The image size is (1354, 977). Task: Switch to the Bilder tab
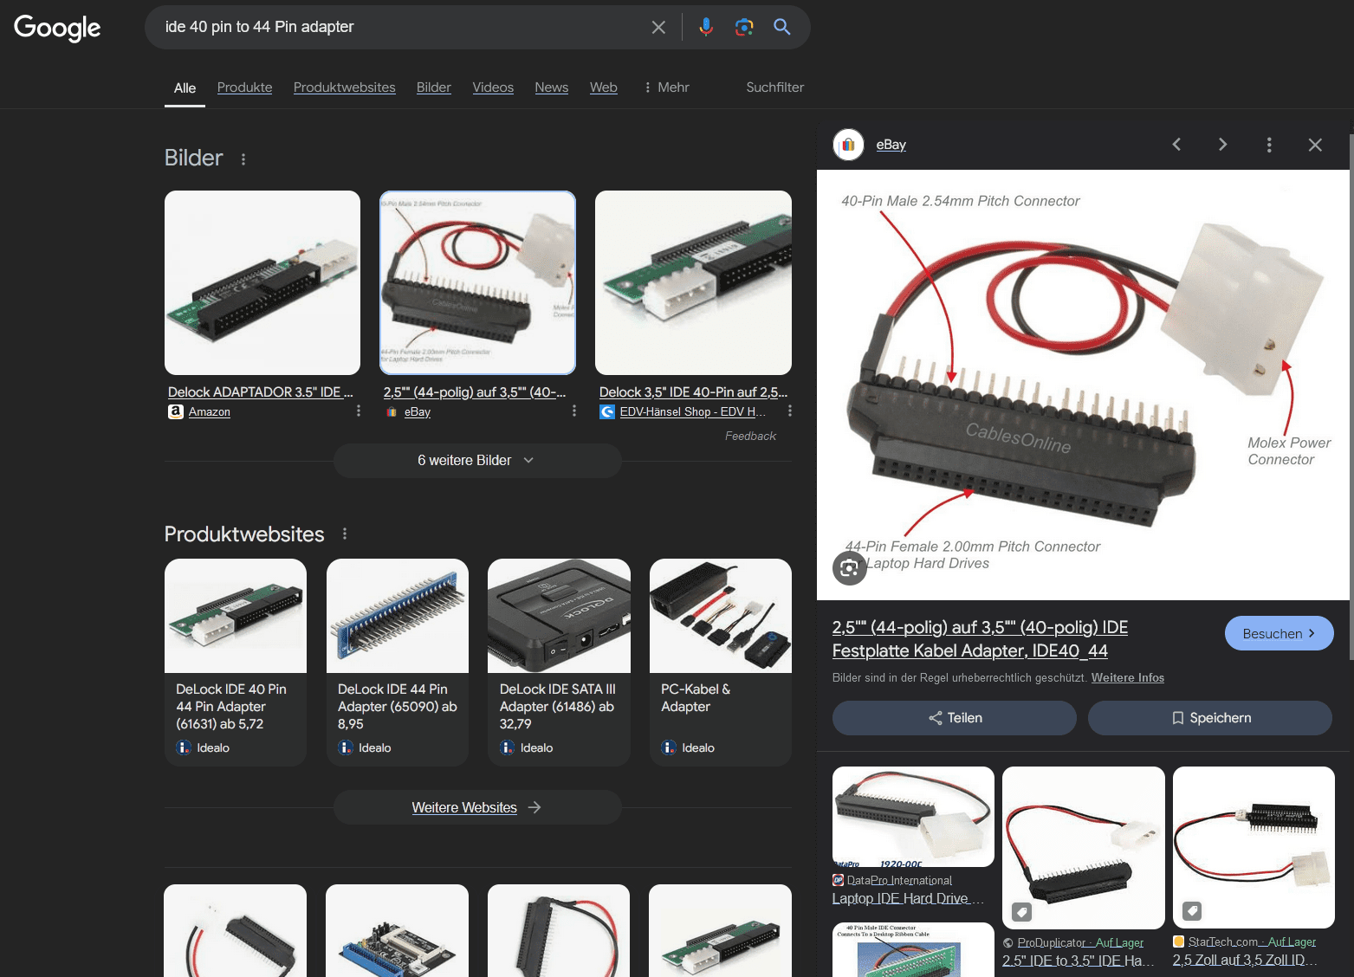[x=434, y=87]
